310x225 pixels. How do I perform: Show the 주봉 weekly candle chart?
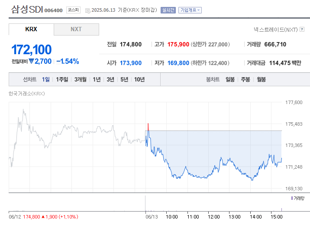[x=245, y=79]
